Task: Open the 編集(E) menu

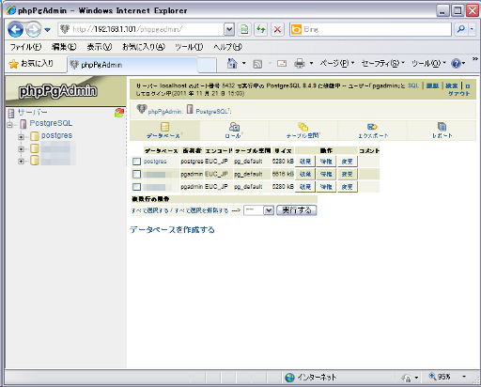Action: [64, 47]
